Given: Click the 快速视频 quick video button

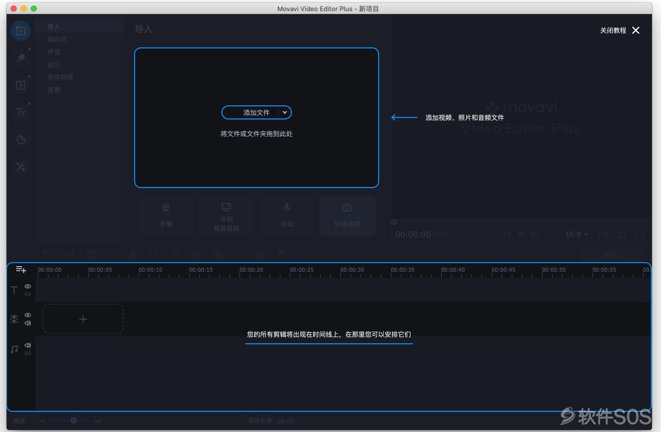Looking at the screenshot, I should pyautogui.click(x=347, y=216).
